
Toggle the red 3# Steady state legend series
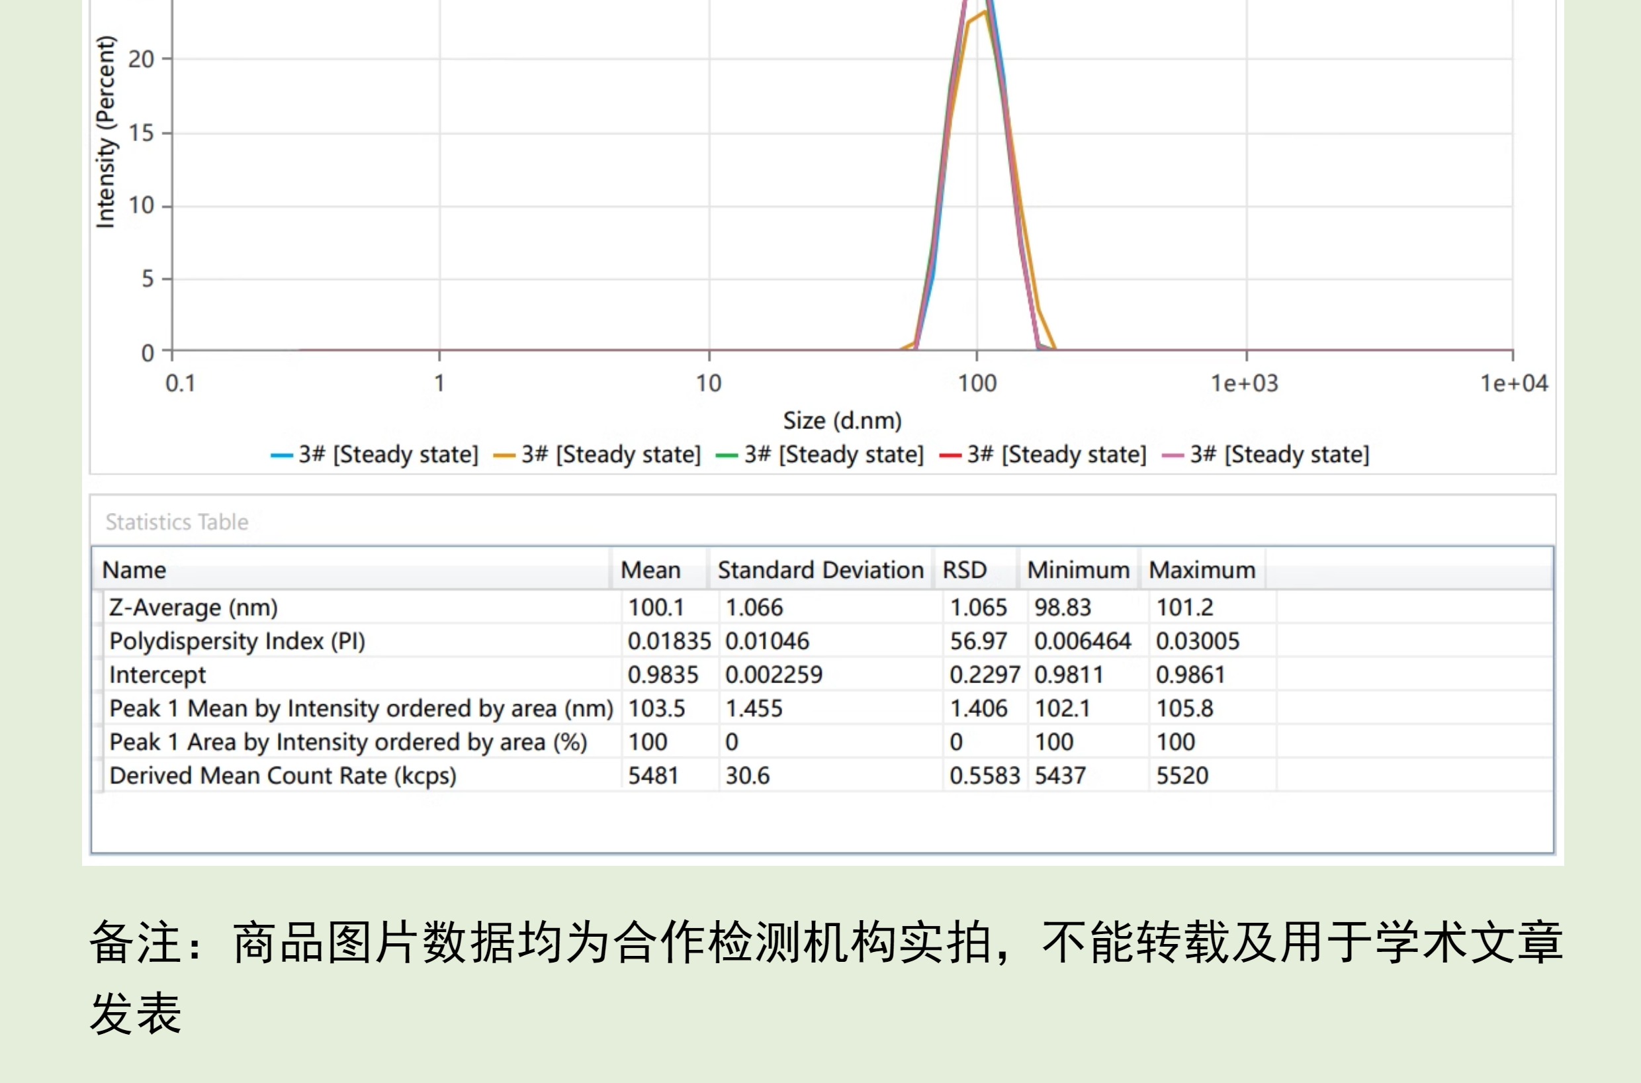1056,455
